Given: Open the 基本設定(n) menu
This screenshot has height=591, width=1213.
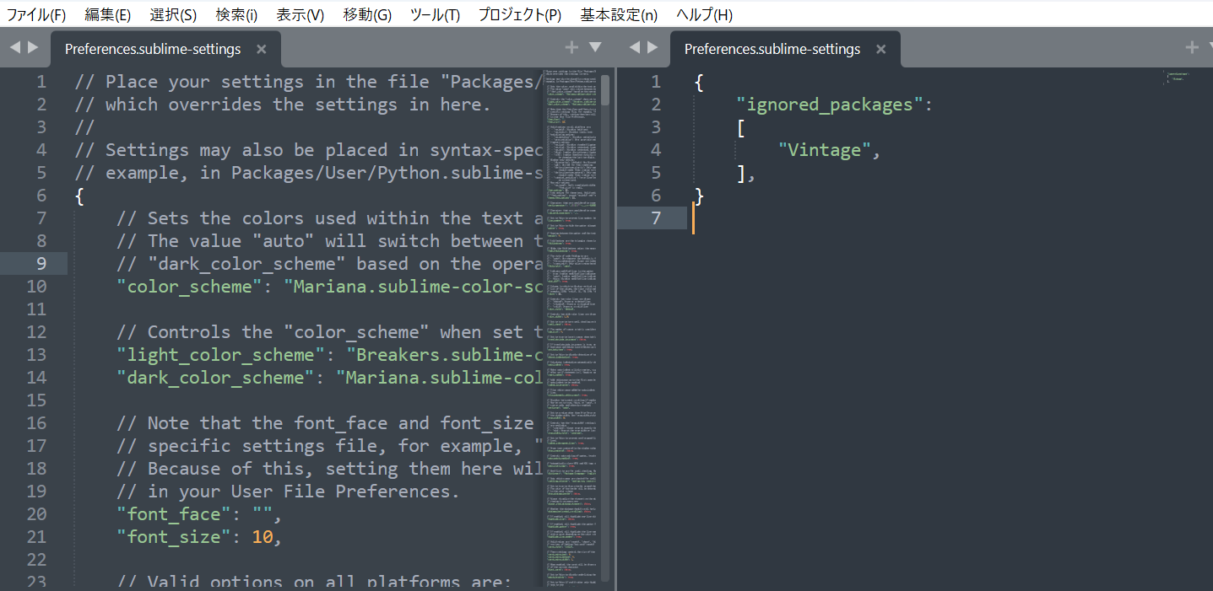Looking at the screenshot, I should point(619,13).
